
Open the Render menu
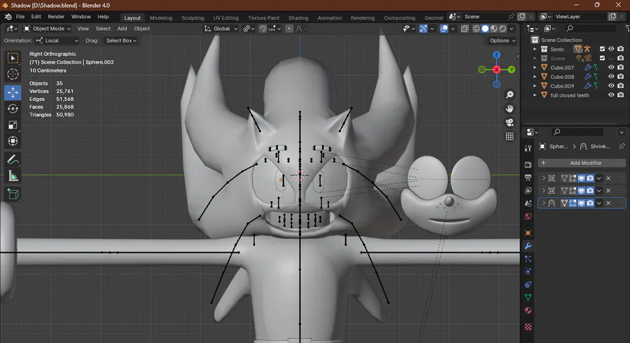[x=56, y=17]
